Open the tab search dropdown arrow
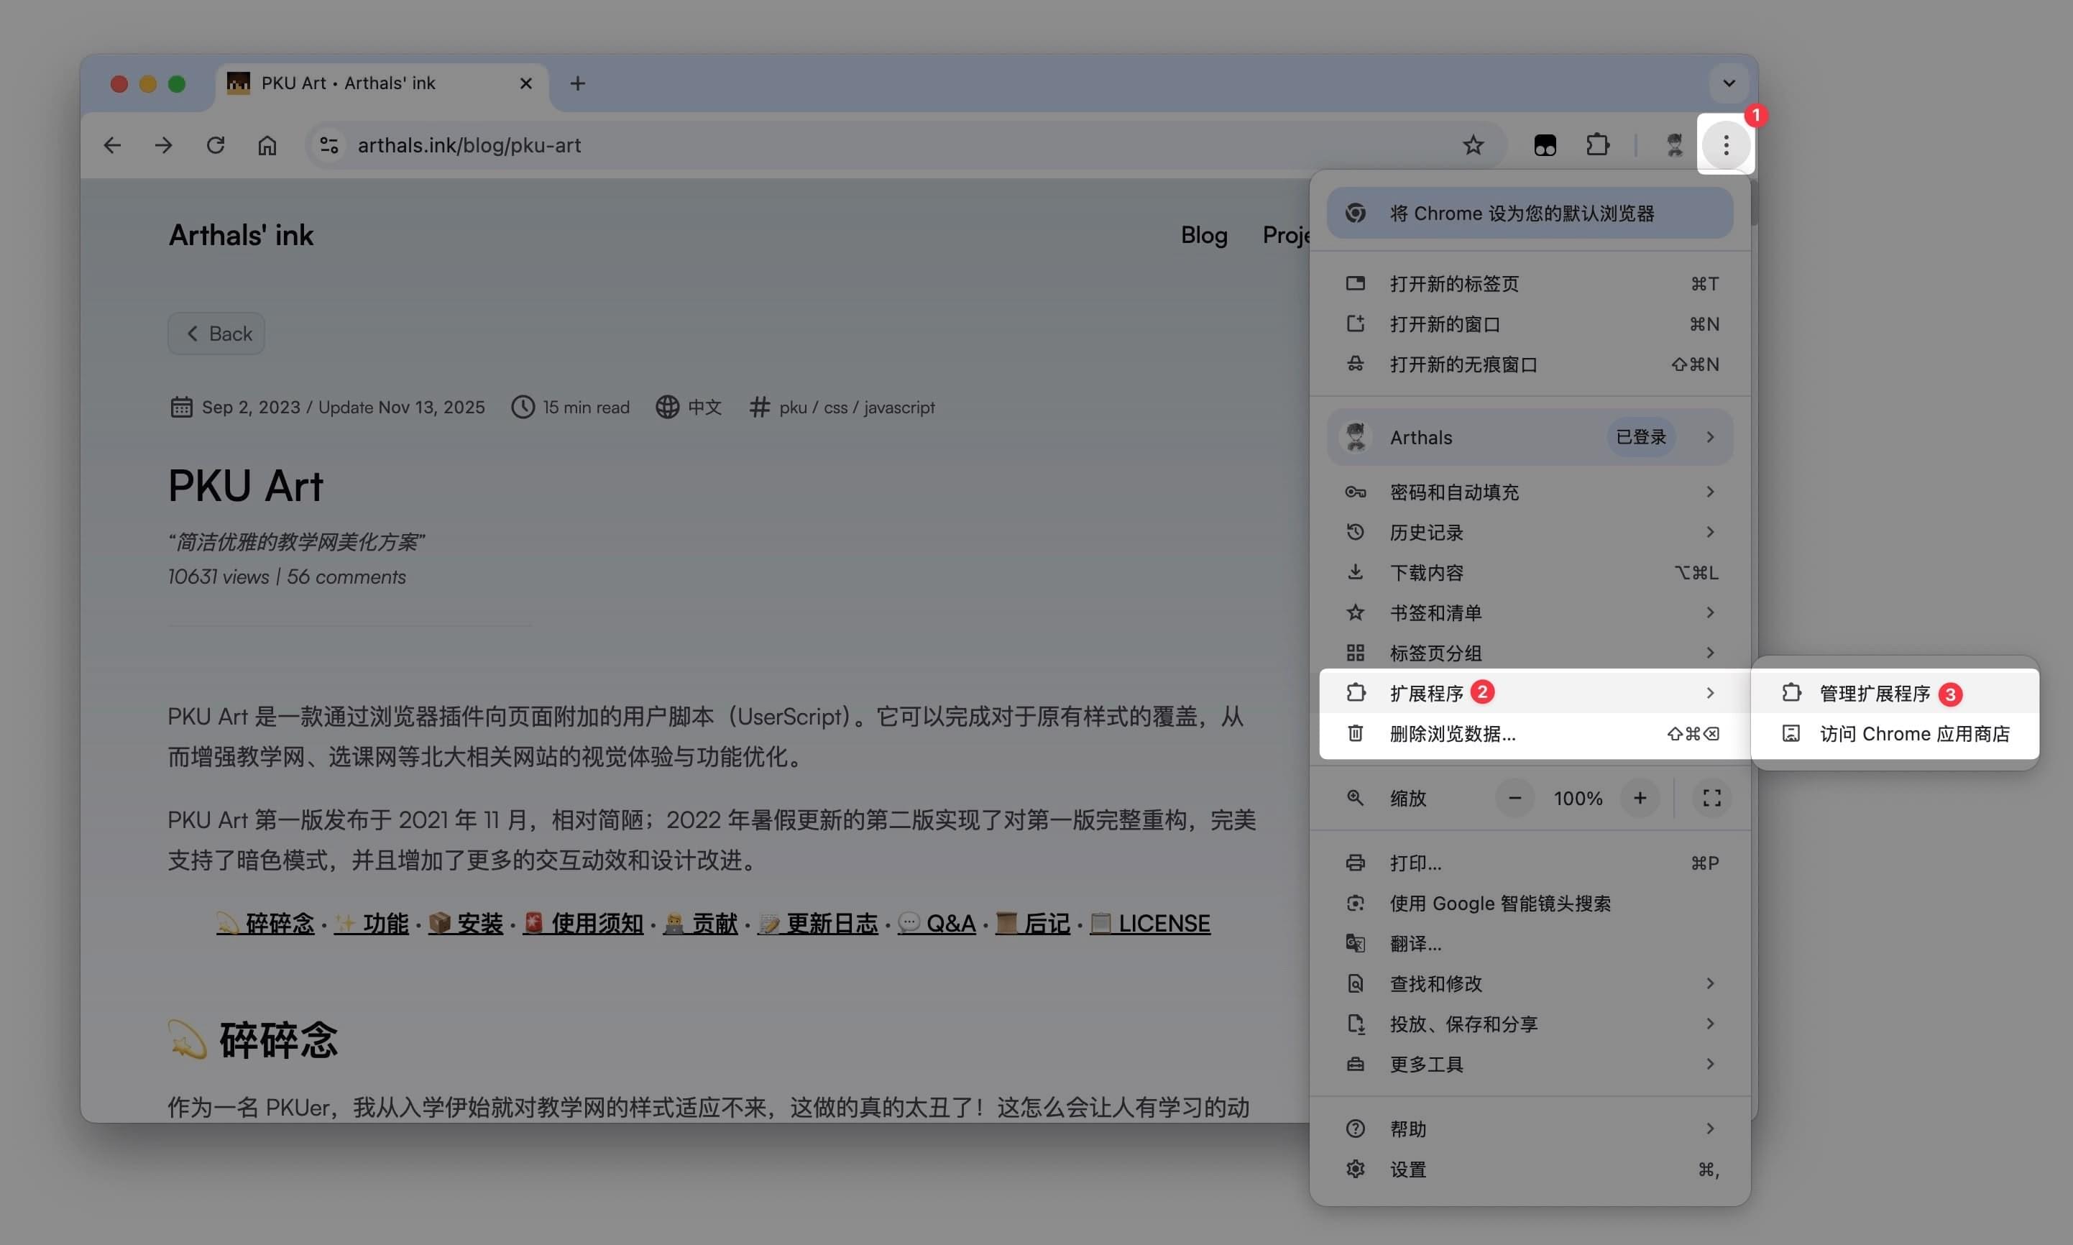 point(1728,83)
